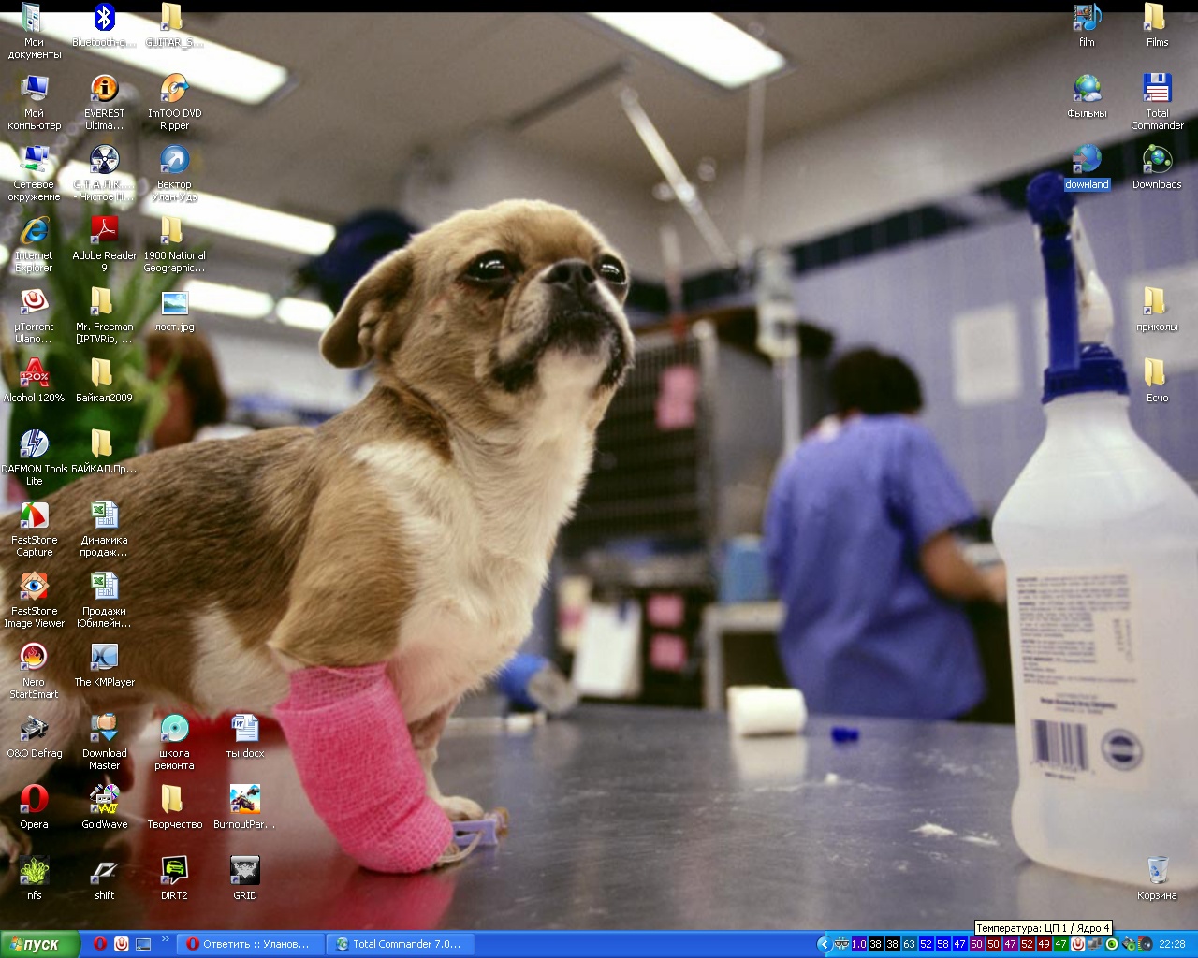This screenshot has width=1198, height=958.
Task: Launch µTorrent from the desktop icon
Action: click(34, 315)
